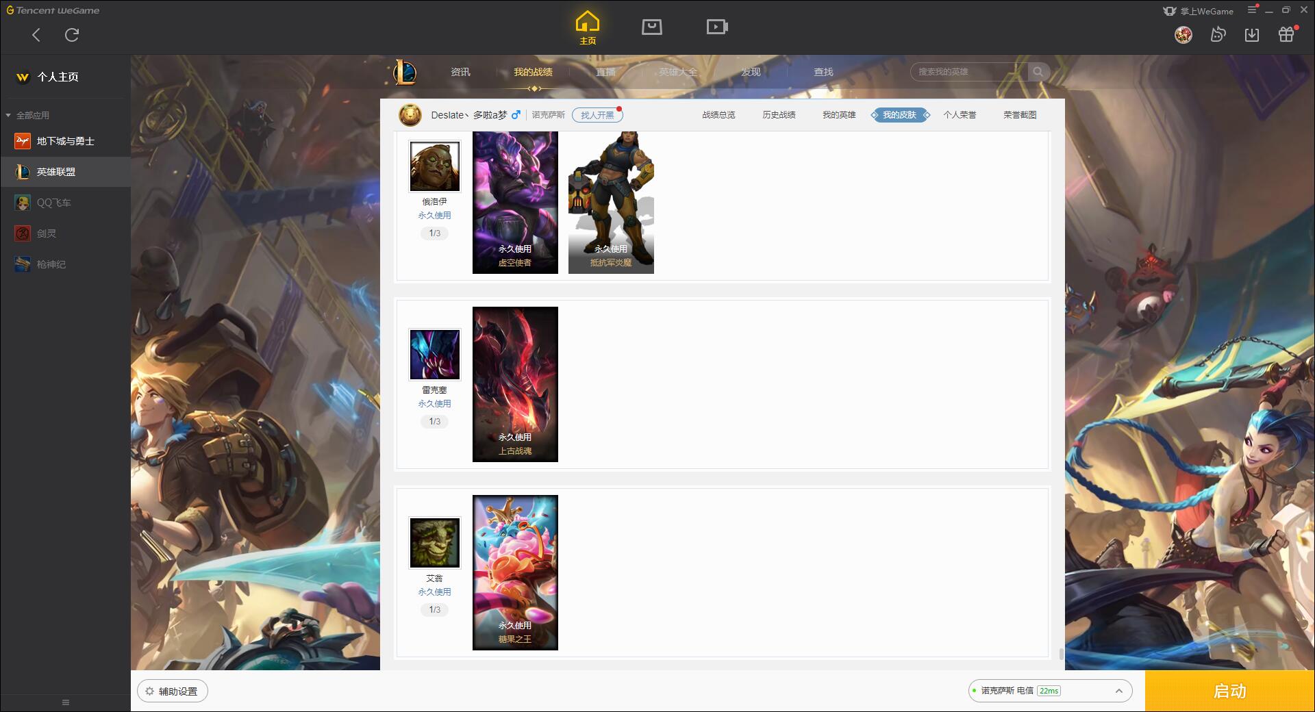Viewport: 1315px width, 712px height.
Task: Focus the 搜索我的英雄 search field
Action: pos(969,72)
